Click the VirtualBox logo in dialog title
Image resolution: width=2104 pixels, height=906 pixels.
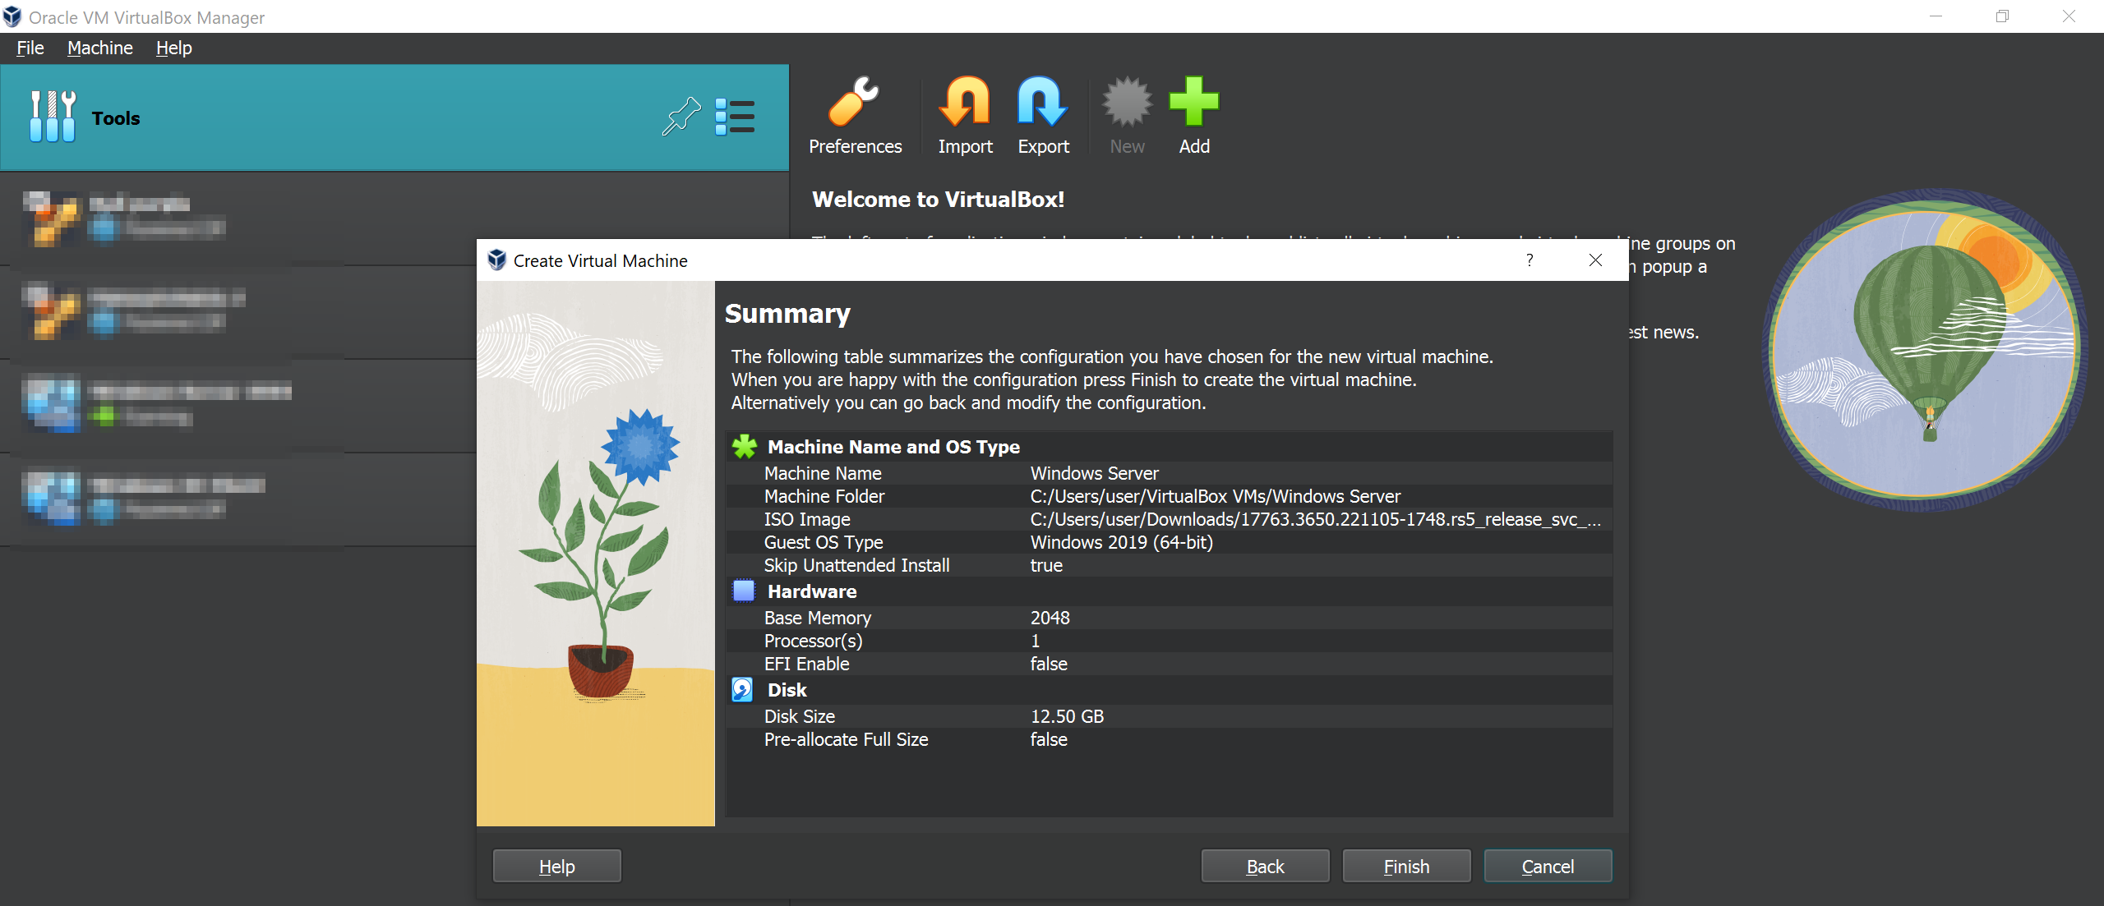(x=496, y=260)
